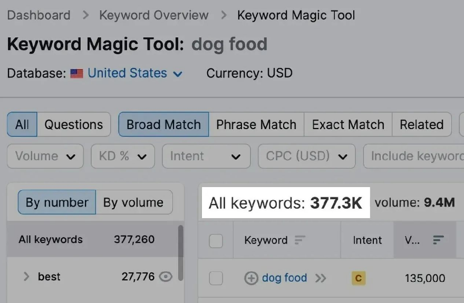Check the dog food row checkbox
The width and height of the screenshot is (464, 303).
point(216,278)
